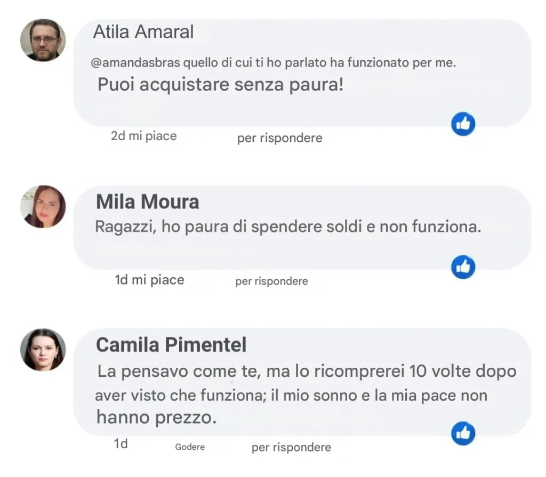This screenshot has width=546, height=477.
Task: Click the "1d" timestamp under Camila Pimentel's comment
Action: [x=121, y=443]
